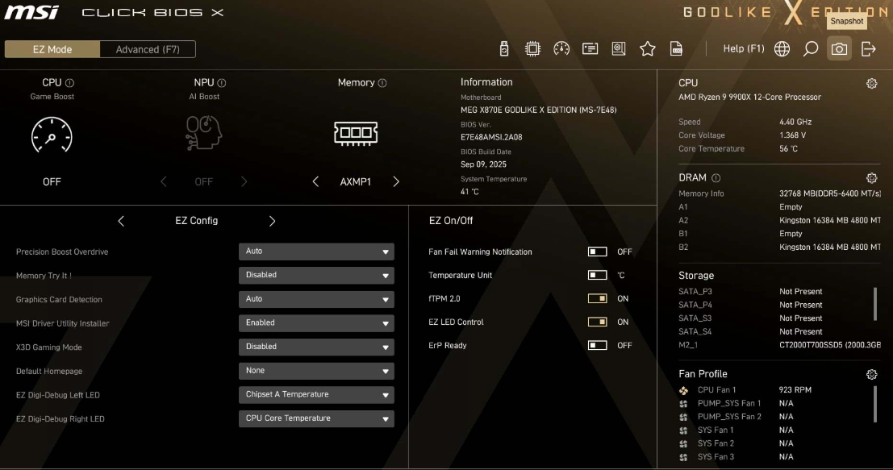Open the speedometer gauge toolbar icon
The height and width of the screenshot is (470, 893).
pos(561,49)
